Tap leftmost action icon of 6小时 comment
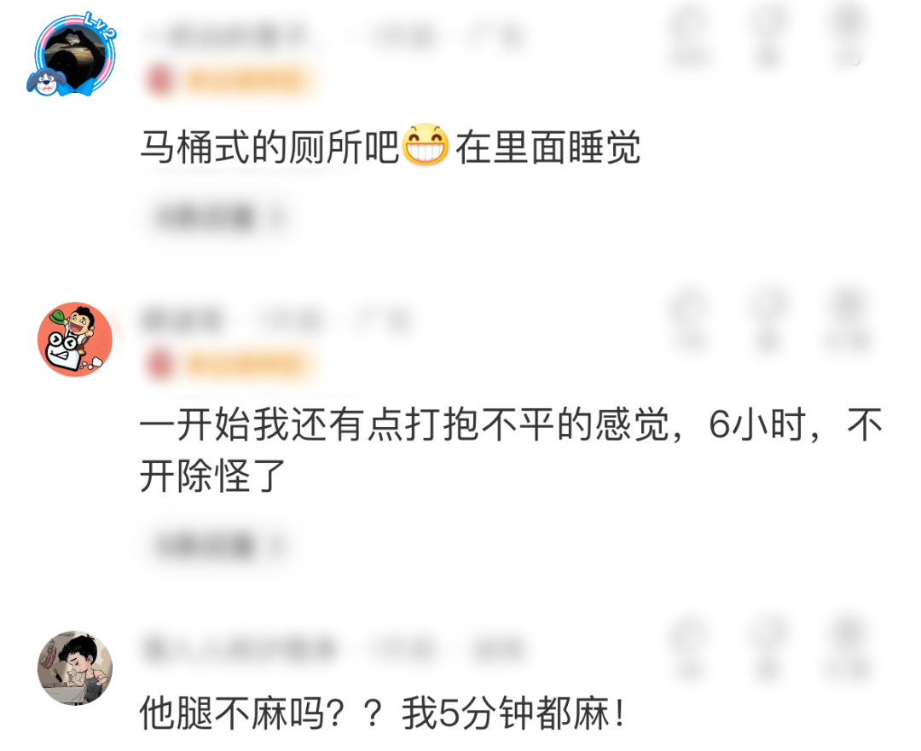The height and width of the screenshot is (751, 921). click(x=689, y=320)
